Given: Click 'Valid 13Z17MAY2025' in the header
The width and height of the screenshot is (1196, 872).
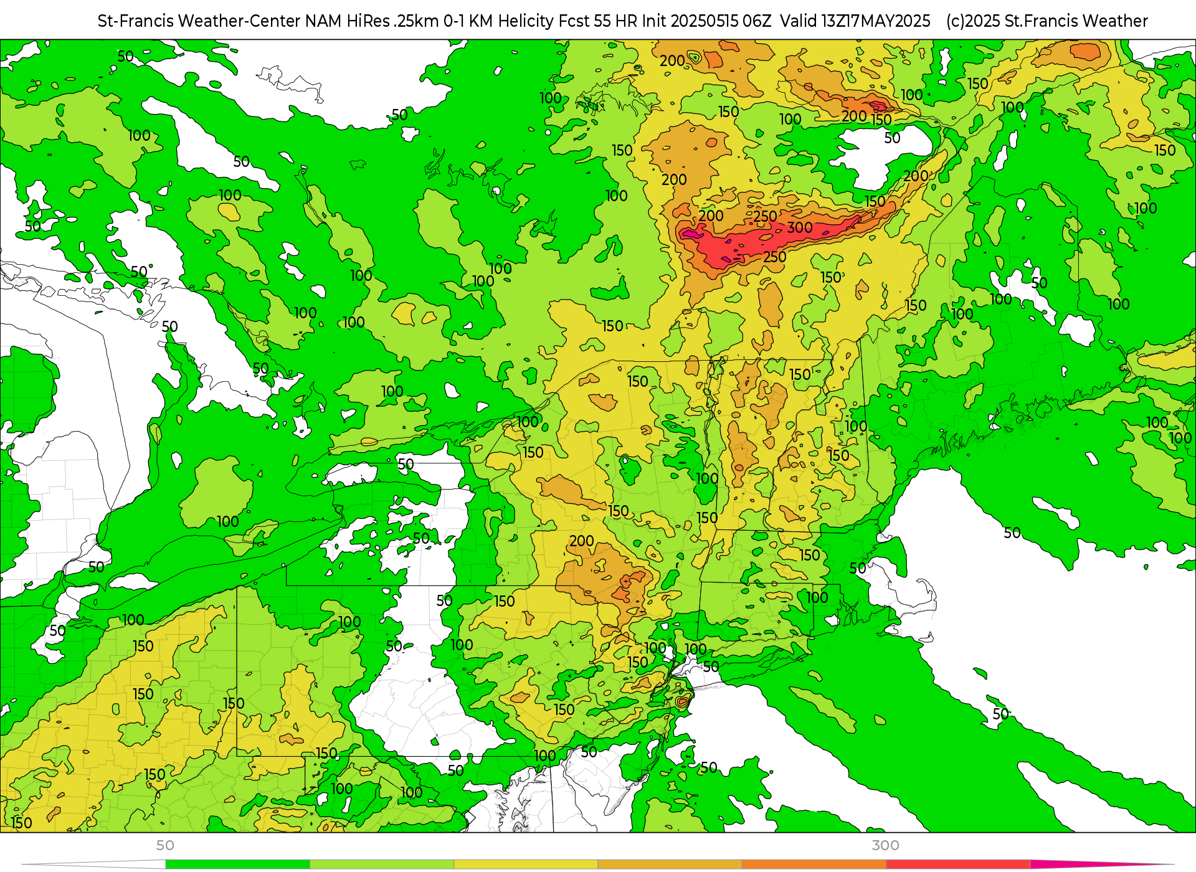Looking at the screenshot, I should coord(855,21).
